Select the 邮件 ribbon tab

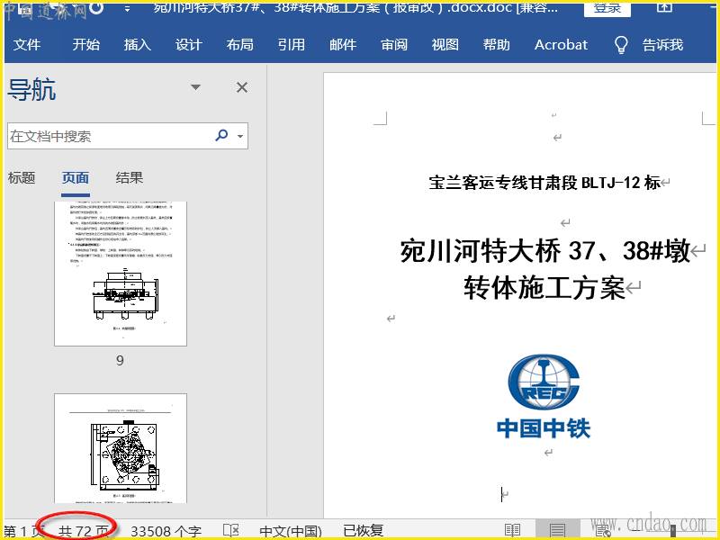click(343, 44)
